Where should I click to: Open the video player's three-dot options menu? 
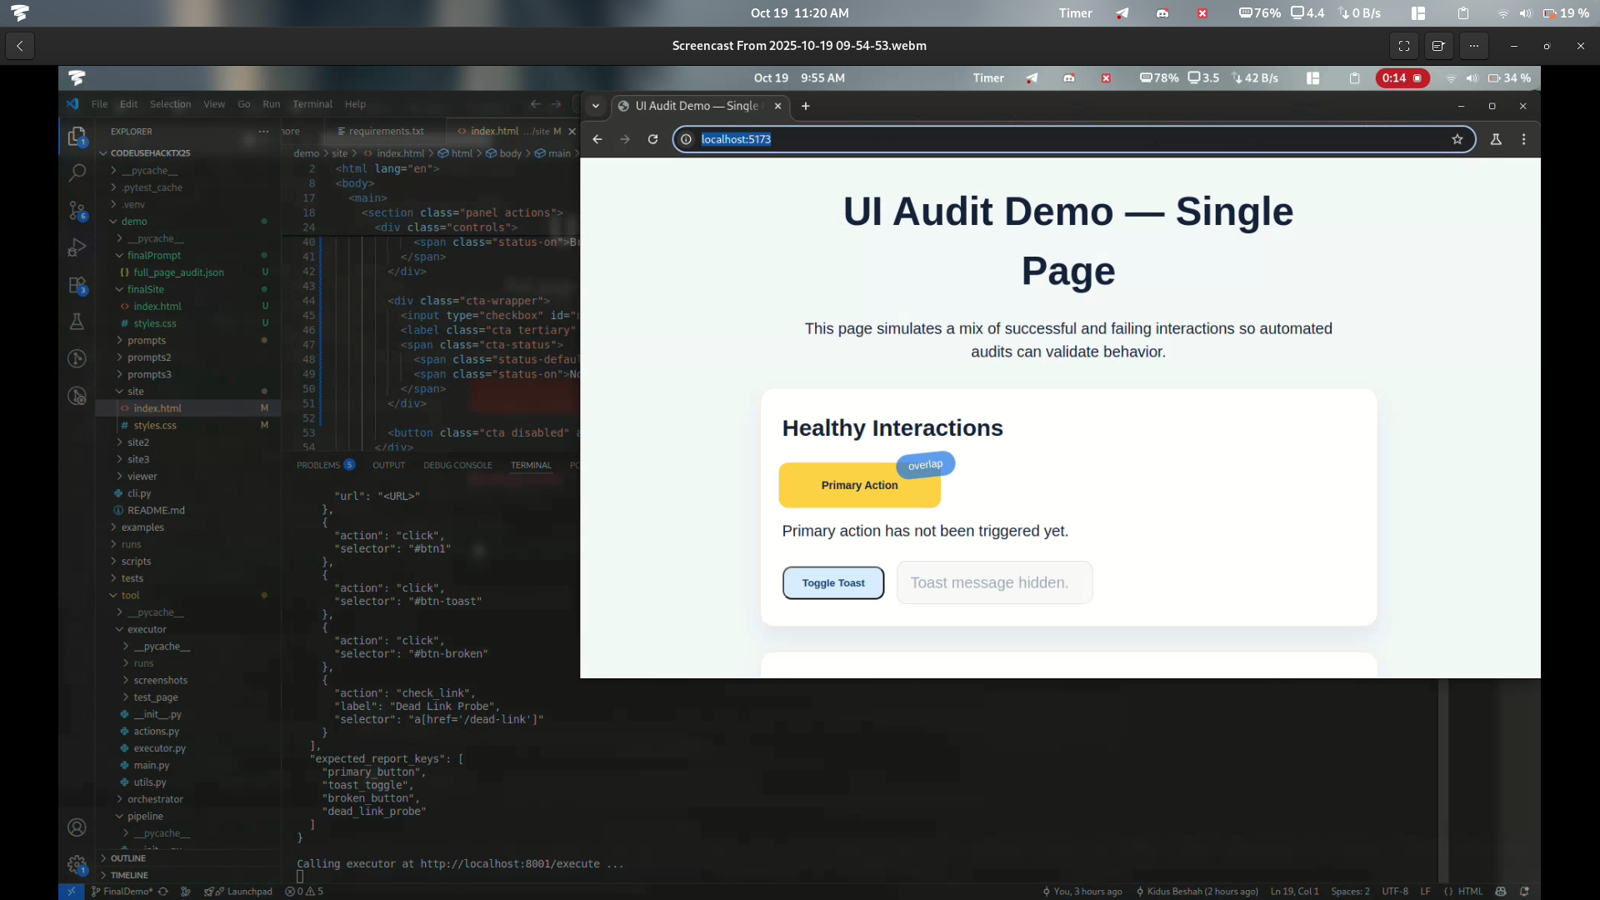[x=1474, y=46]
